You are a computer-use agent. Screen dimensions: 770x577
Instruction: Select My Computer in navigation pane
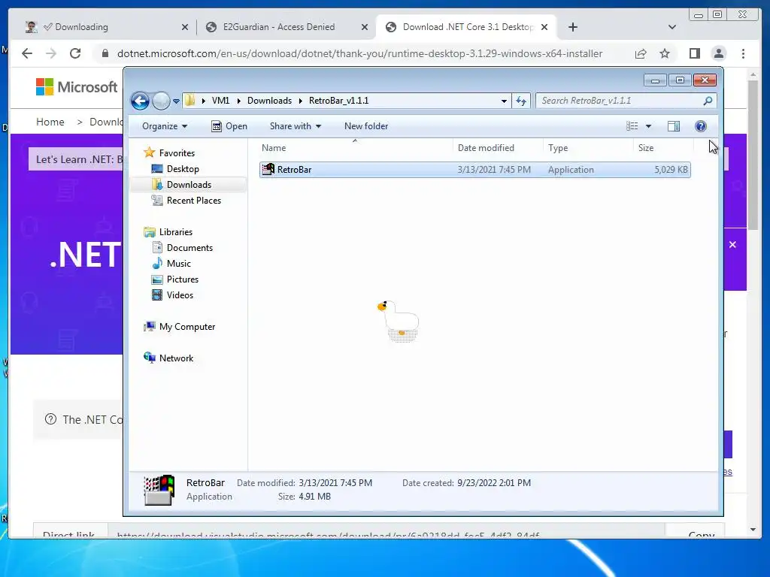click(x=179, y=327)
